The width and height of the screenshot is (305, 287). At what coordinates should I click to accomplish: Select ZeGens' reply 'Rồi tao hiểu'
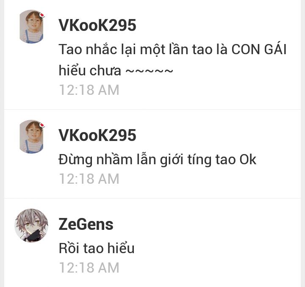click(x=97, y=248)
